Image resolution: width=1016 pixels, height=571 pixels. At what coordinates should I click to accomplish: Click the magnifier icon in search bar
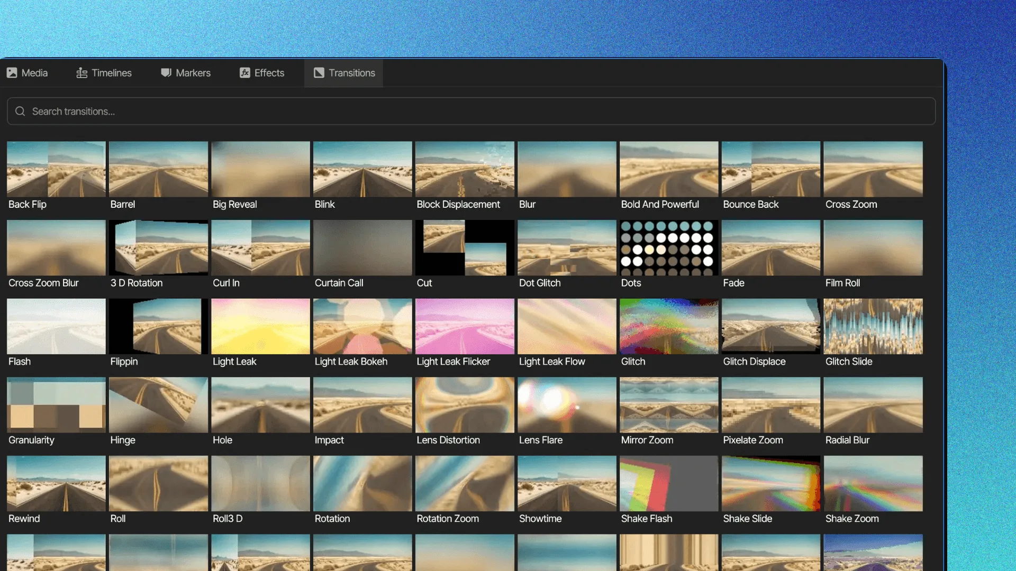(x=20, y=111)
